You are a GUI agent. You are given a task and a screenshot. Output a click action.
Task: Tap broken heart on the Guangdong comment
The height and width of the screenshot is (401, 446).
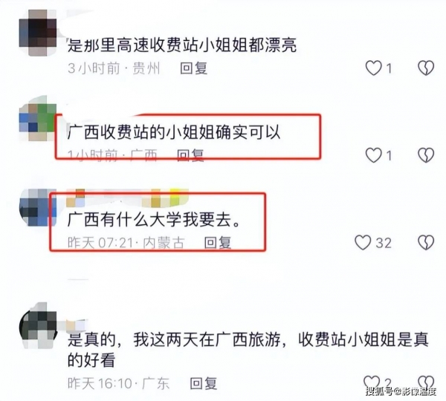pyautogui.click(x=426, y=382)
